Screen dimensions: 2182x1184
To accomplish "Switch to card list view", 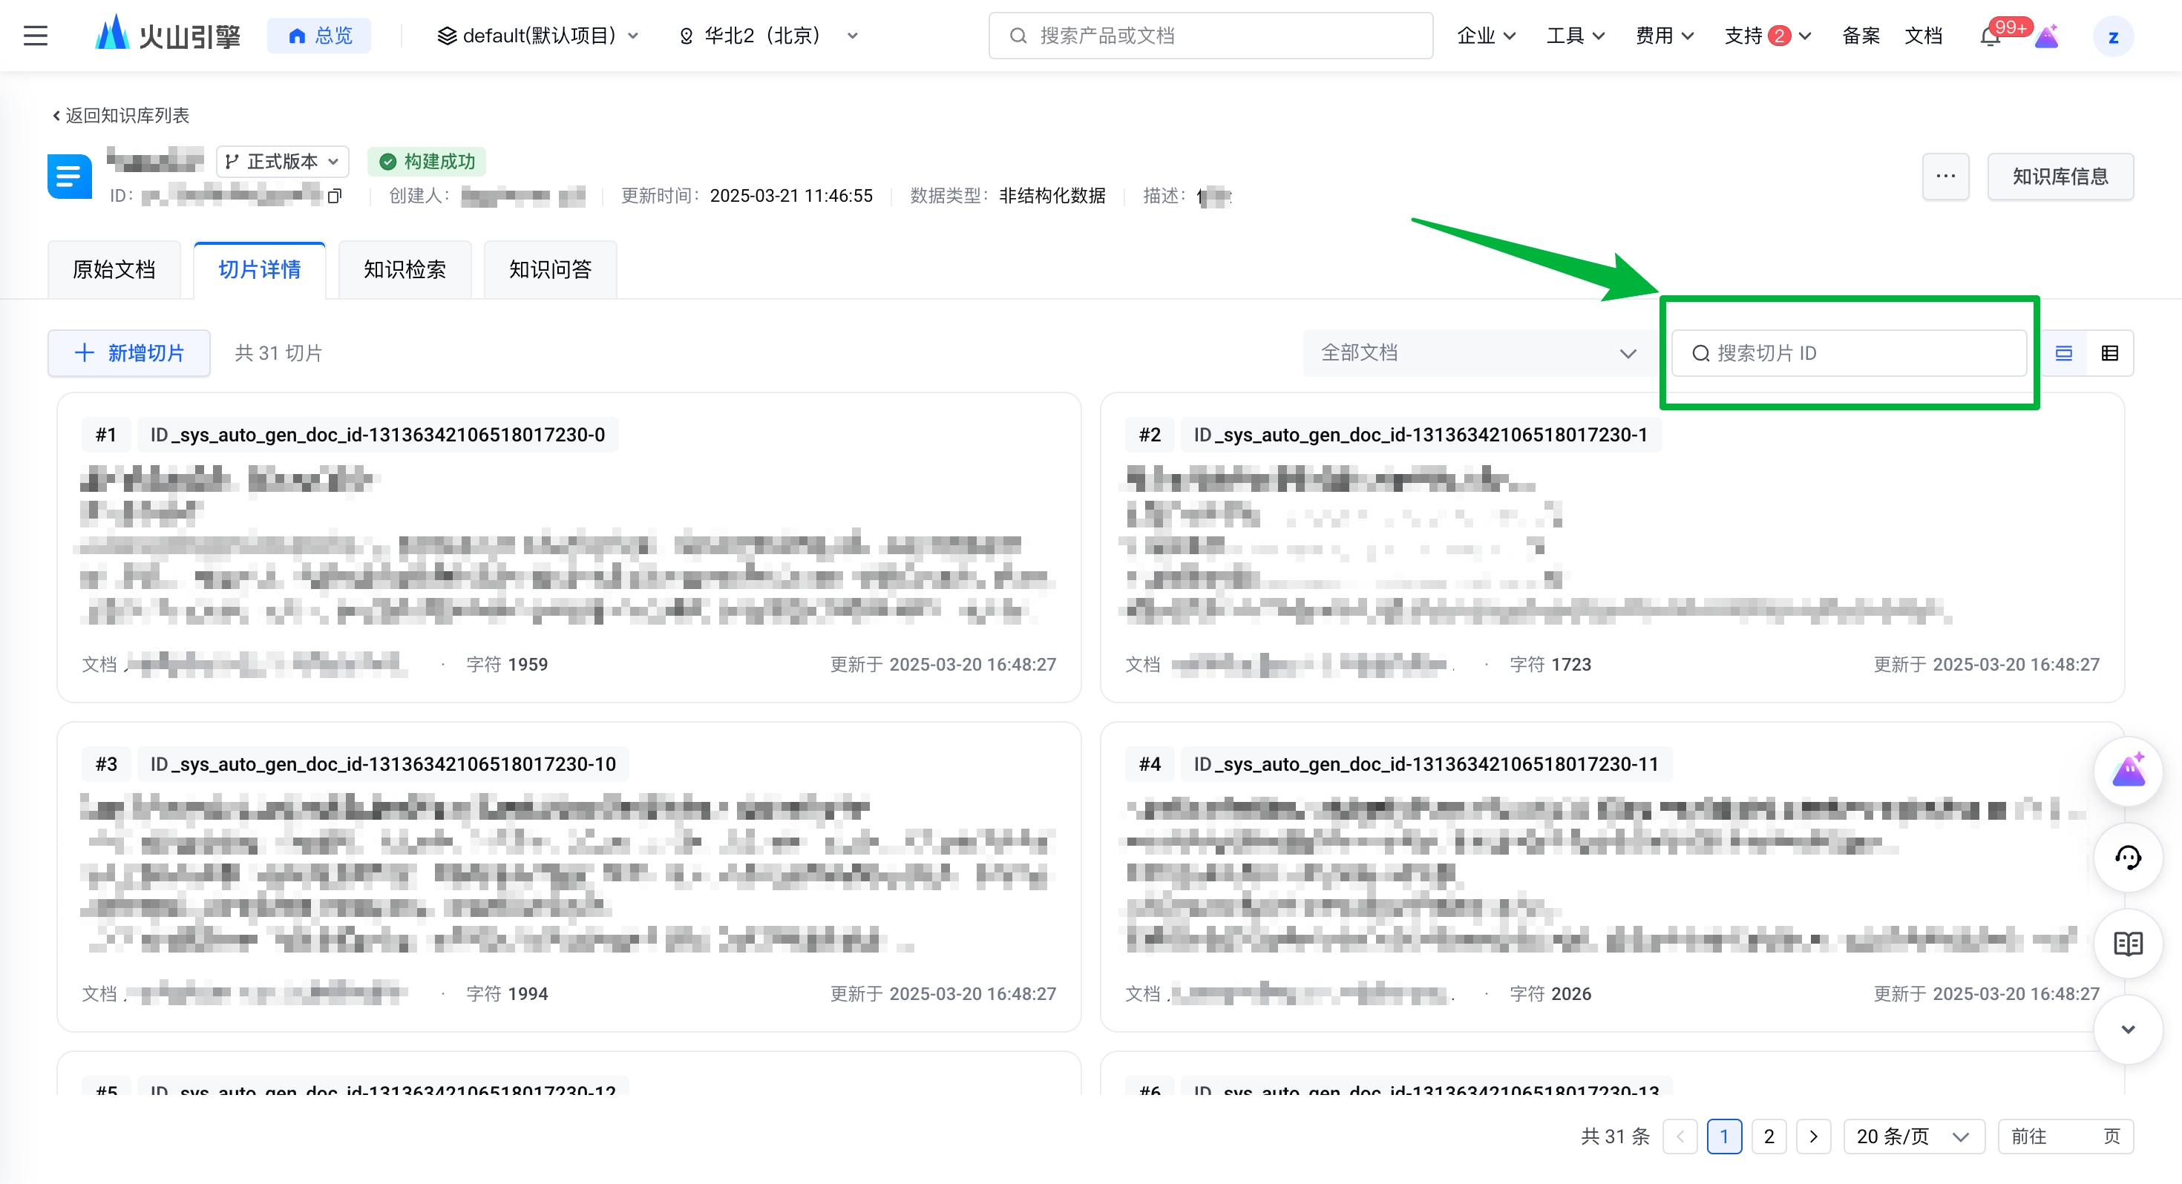I will coord(2064,353).
